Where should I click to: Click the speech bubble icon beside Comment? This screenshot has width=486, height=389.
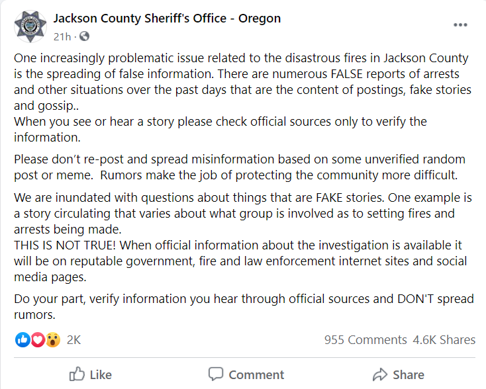click(216, 374)
